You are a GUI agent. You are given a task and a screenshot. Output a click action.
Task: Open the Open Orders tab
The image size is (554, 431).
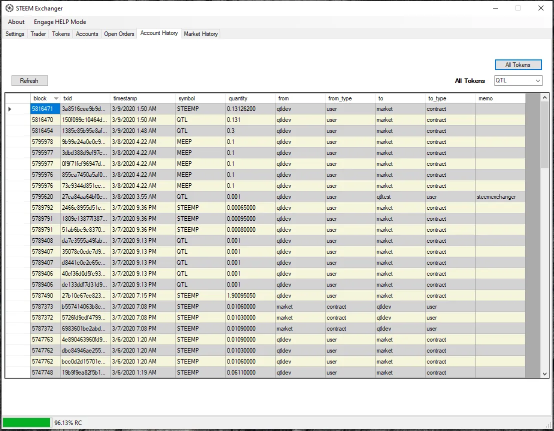[x=119, y=34]
